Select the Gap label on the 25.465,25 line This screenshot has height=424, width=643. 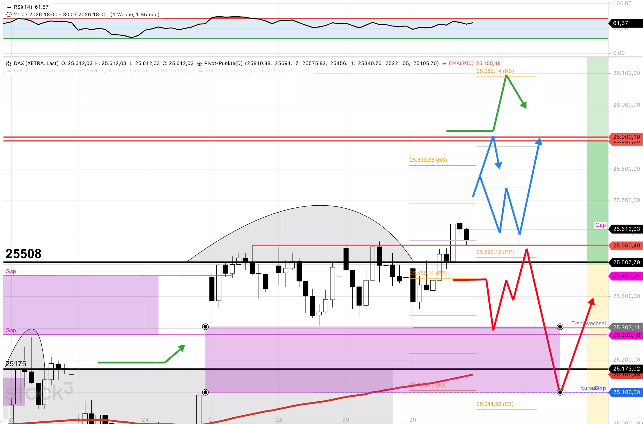point(11,271)
